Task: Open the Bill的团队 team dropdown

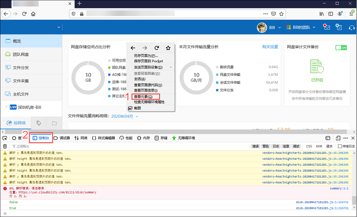Action: 301,27
